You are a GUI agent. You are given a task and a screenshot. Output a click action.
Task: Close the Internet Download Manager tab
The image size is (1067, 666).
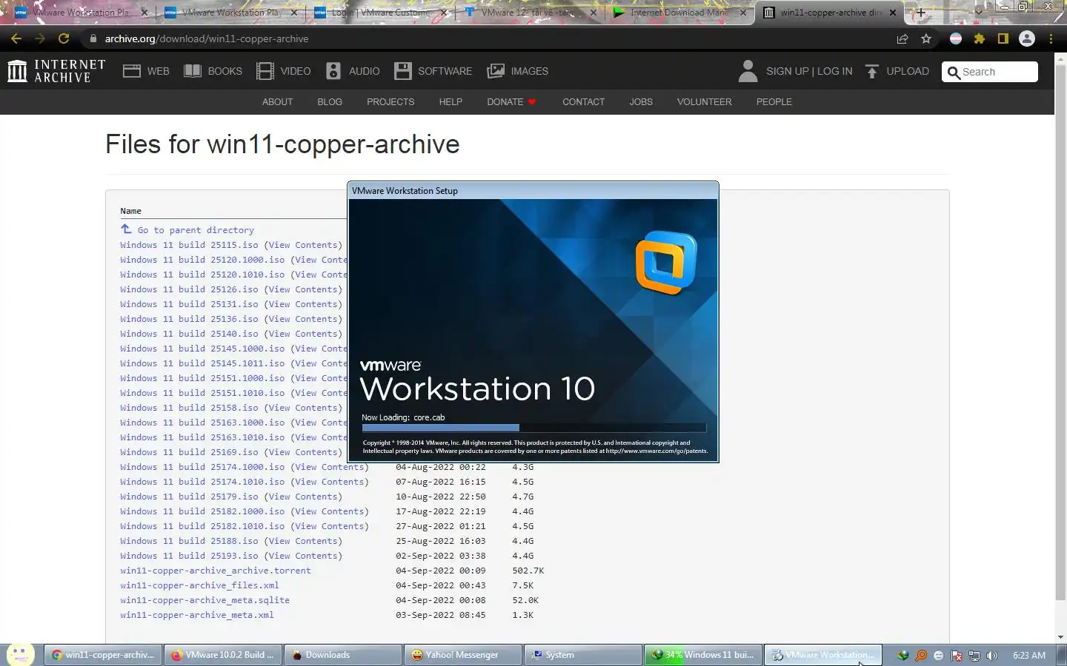(x=743, y=13)
